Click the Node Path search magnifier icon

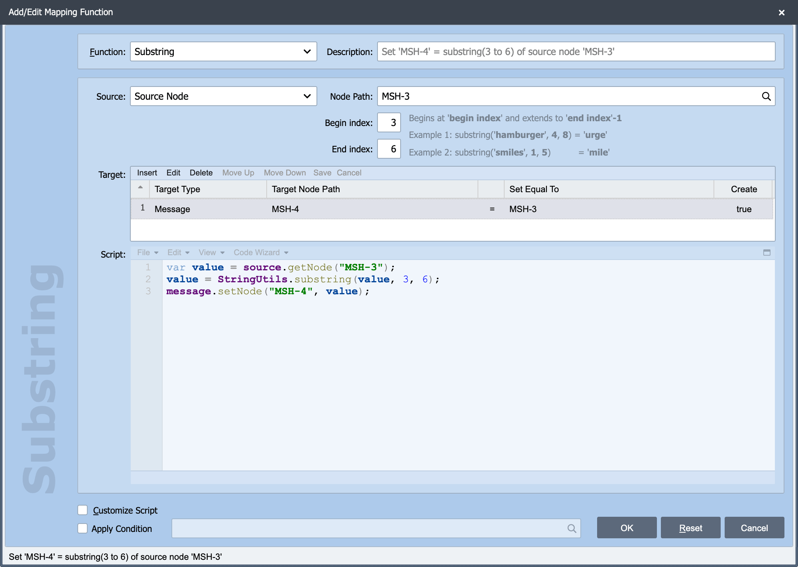(766, 96)
